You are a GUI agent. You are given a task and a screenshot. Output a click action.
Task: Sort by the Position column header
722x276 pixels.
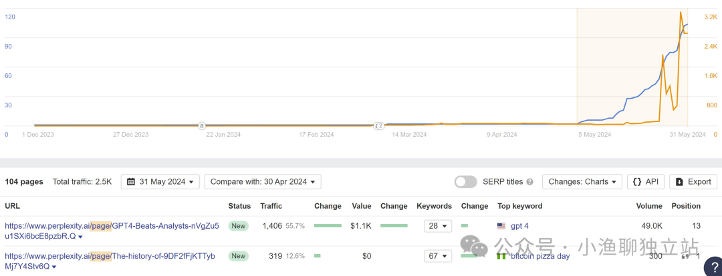point(686,206)
